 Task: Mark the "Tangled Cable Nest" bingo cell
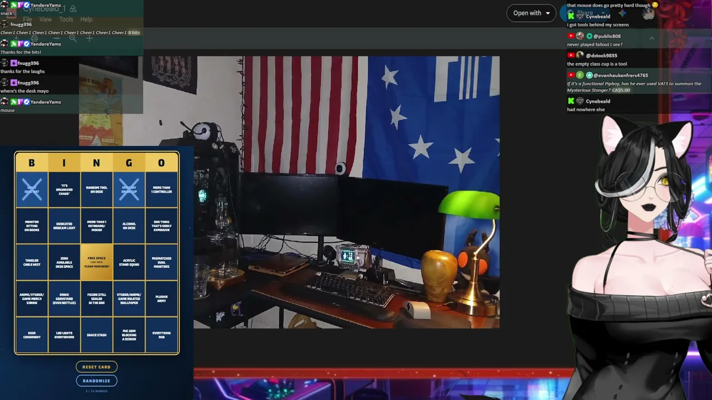point(32,262)
